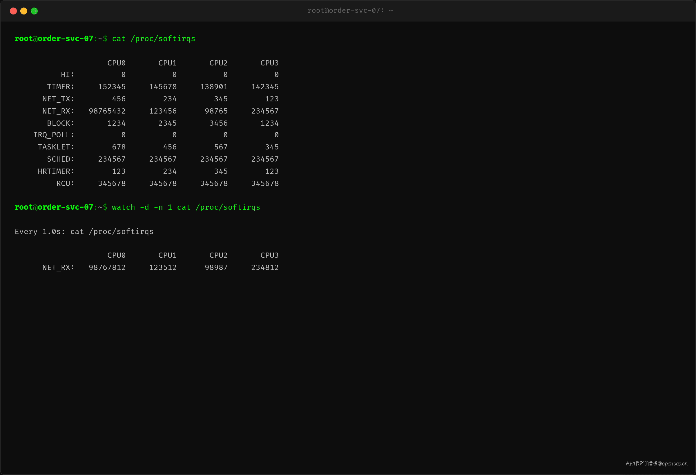Click the watch output value 98767812
Image resolution: width=696 pixels, height=475 pixels.
tap(107, 268)
